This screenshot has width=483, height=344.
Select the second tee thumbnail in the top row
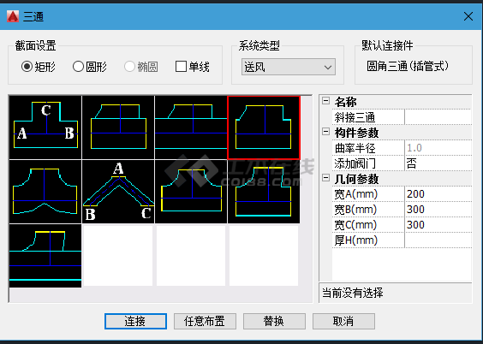tap(118, 128)
